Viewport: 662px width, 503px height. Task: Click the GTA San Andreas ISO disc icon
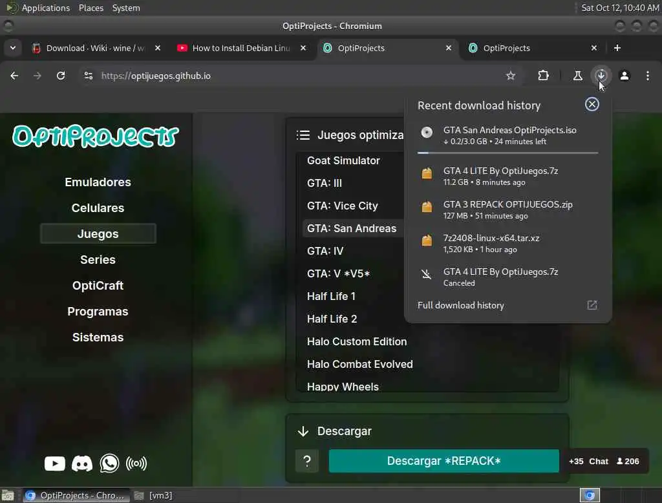(x=427, y=133)
